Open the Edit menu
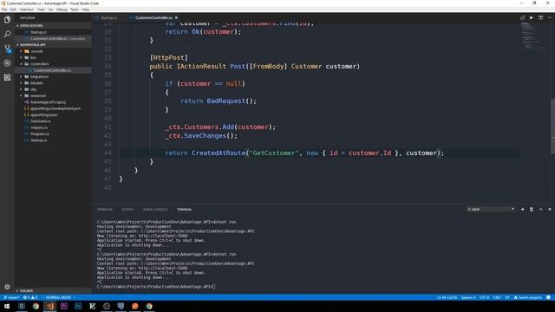555x312 pixels. tap(14, 10)
